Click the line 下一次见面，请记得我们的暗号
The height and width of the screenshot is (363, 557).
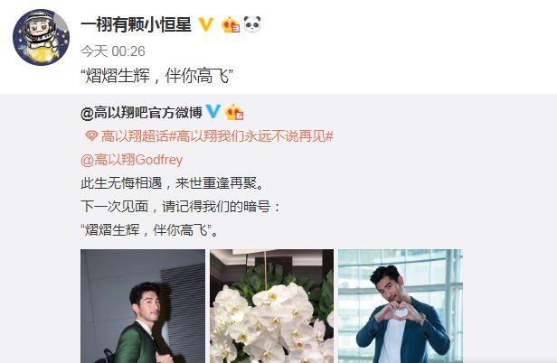coord(181,207)
